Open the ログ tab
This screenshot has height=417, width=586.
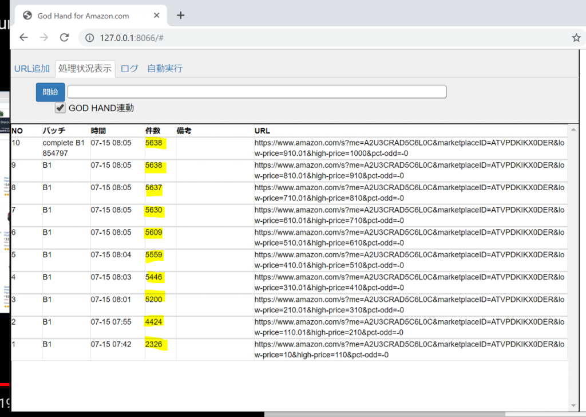[129, 68]
